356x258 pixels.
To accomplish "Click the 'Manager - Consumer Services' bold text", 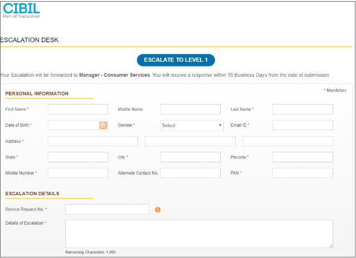I will 114,75.
